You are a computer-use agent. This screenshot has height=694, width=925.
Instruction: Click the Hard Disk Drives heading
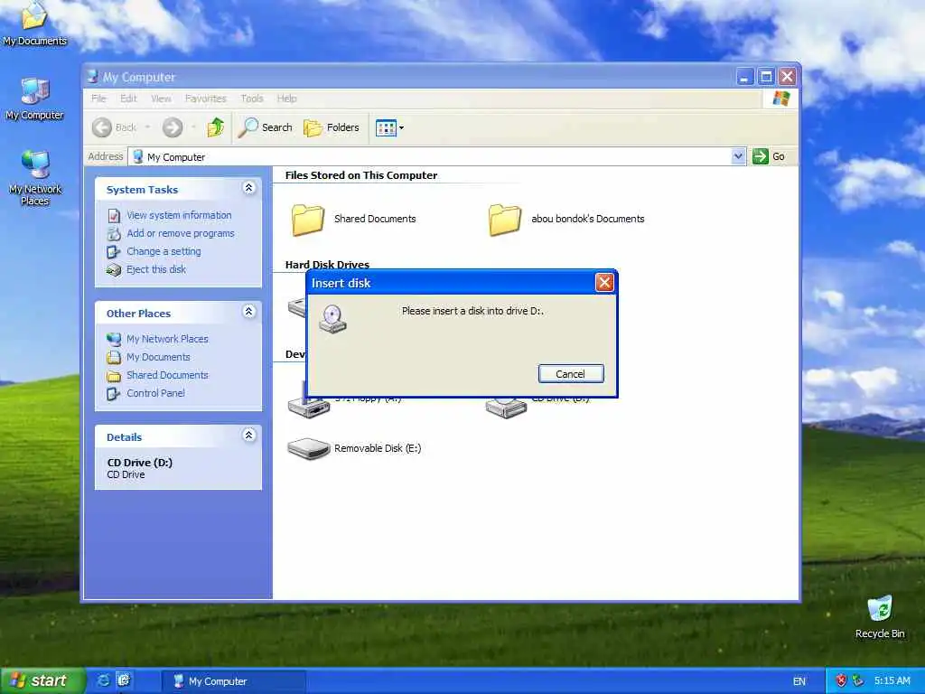tap(327, 265)
